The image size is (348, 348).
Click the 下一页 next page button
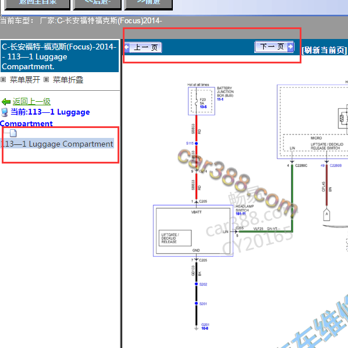[x=274, y=47]
